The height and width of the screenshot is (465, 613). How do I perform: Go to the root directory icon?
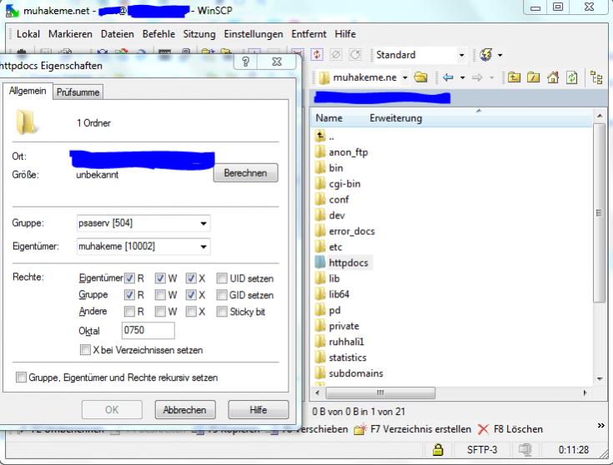point(532,77)
